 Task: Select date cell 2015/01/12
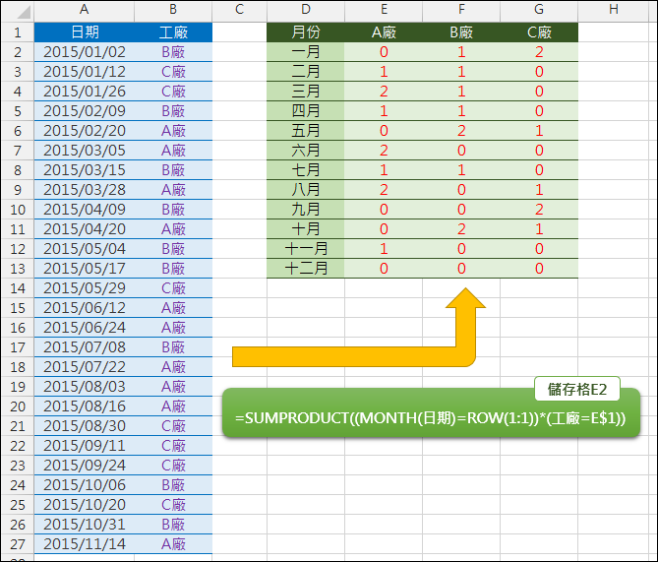[x=85, y=72]
